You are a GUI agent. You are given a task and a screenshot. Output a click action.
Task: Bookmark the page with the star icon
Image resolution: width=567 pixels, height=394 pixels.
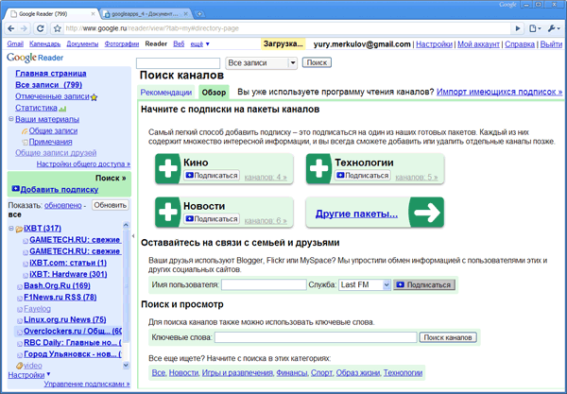pyautogui.click(x=57, y=28)
